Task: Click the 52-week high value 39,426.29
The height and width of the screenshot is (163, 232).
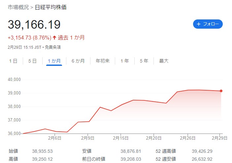Action: click(x=202, y=151)
